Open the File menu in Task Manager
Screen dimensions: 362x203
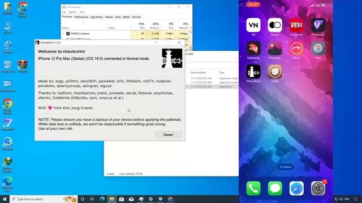click(x=64, y=12)
